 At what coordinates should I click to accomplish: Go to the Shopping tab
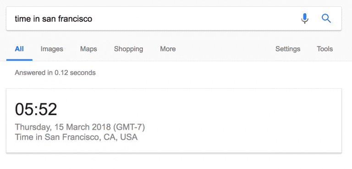click(x=128, y=49)
